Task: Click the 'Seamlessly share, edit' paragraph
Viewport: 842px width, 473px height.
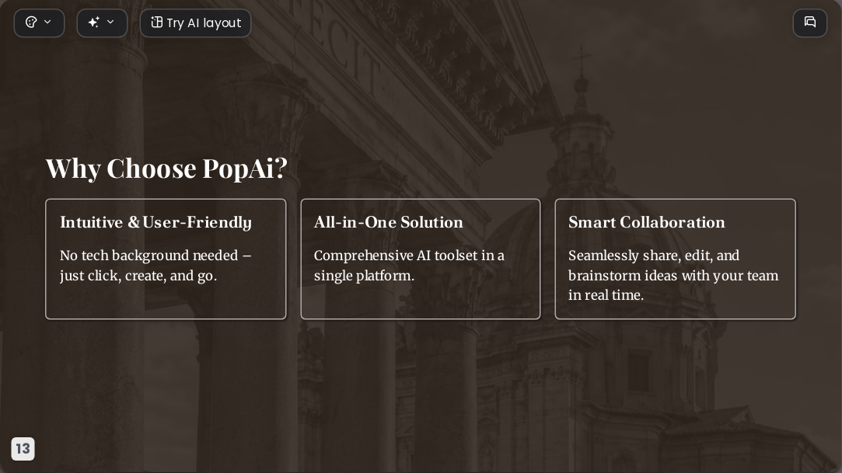Action: 673,275
